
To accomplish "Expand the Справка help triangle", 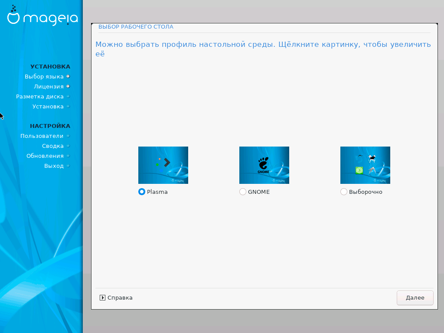I will [x=102, y=298].
